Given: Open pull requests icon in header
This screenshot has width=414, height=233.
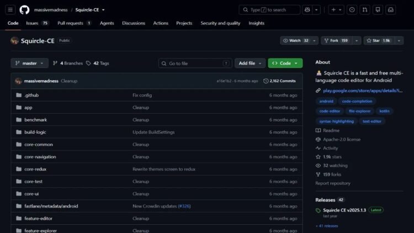Looking at the screenshot, I should tap(365, 10).
